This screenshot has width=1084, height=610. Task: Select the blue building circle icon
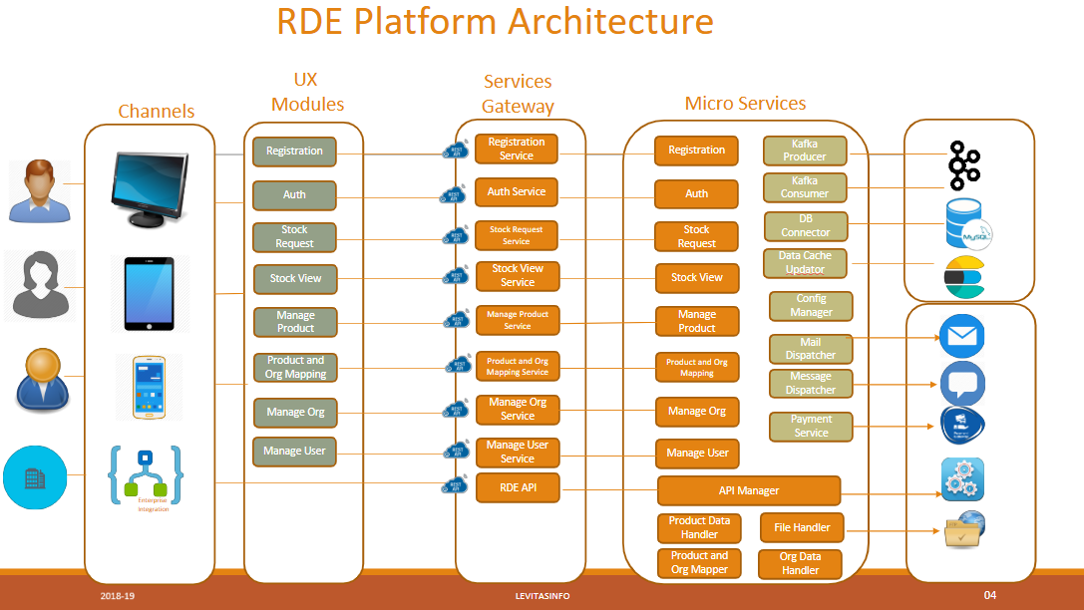35,477
